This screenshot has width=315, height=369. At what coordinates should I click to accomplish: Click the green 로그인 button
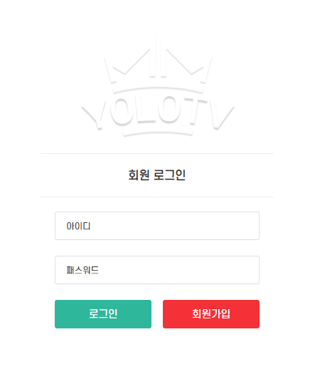coord(103,314)
